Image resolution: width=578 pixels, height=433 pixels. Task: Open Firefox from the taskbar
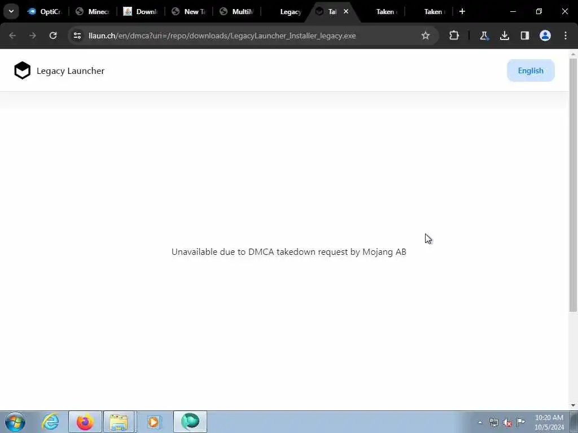(x=85, y=422)
